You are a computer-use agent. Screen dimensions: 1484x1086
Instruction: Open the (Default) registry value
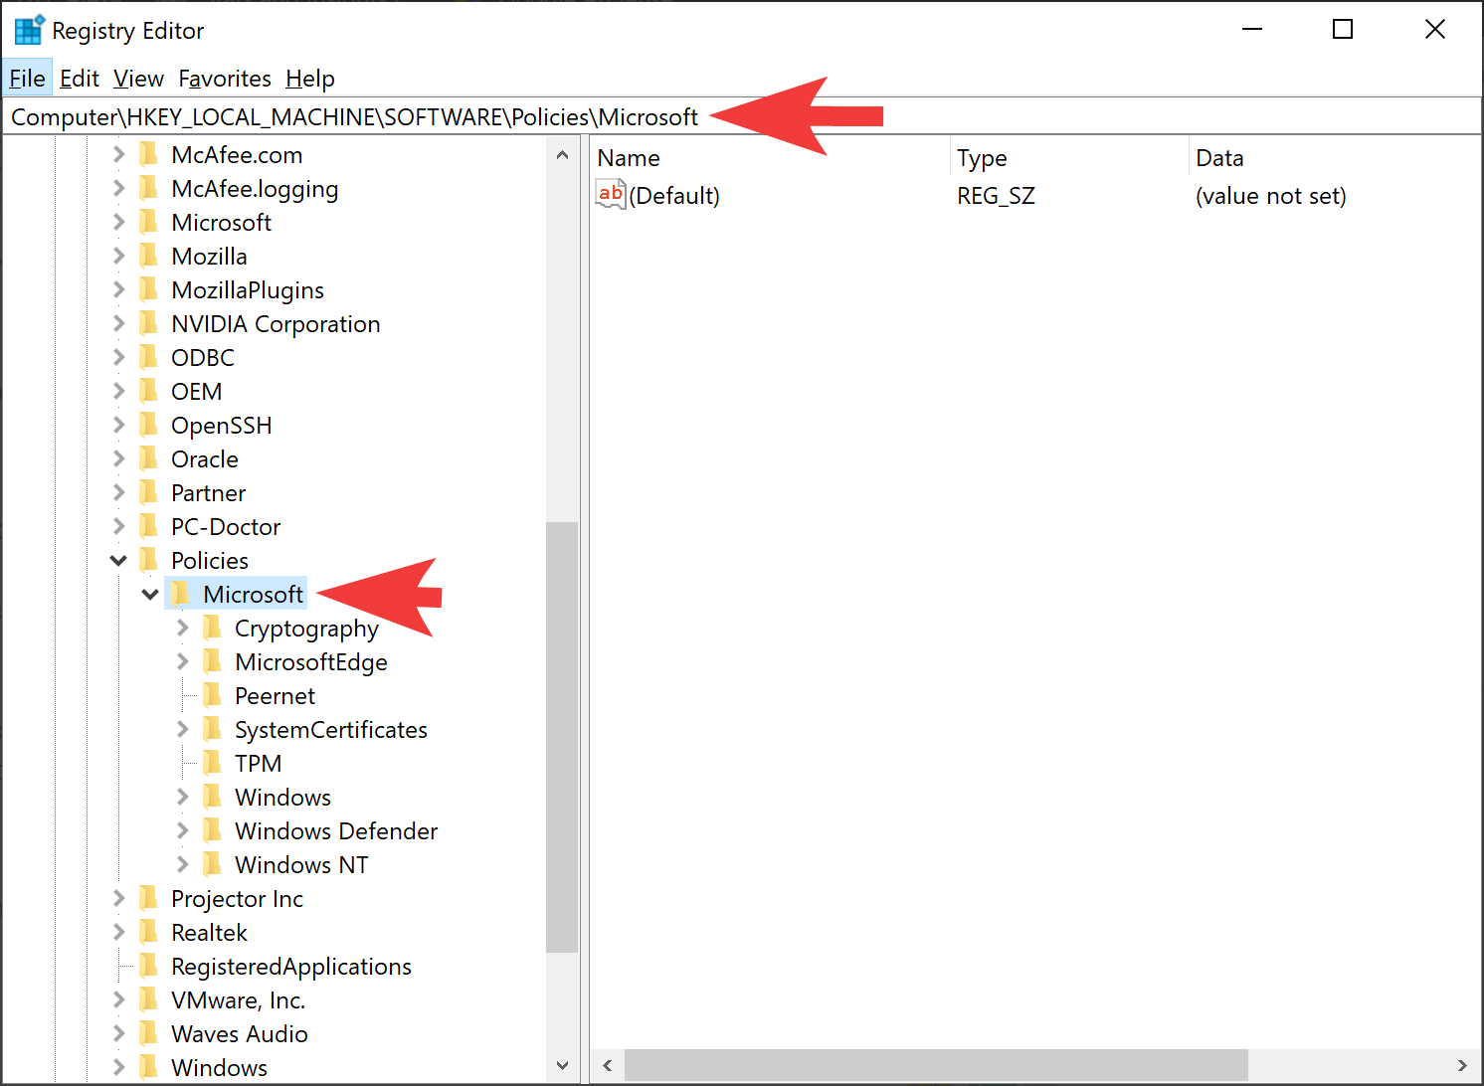[x=675, y=195]
